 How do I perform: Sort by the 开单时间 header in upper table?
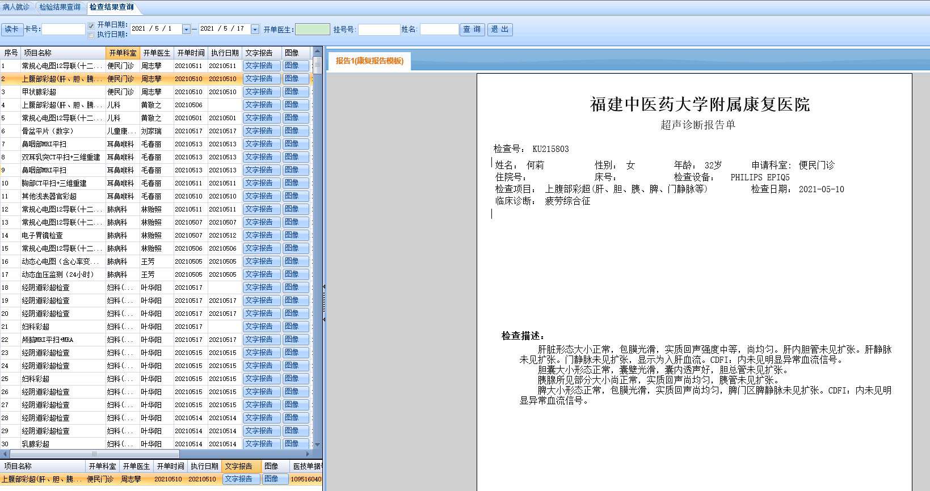(191, 53)
